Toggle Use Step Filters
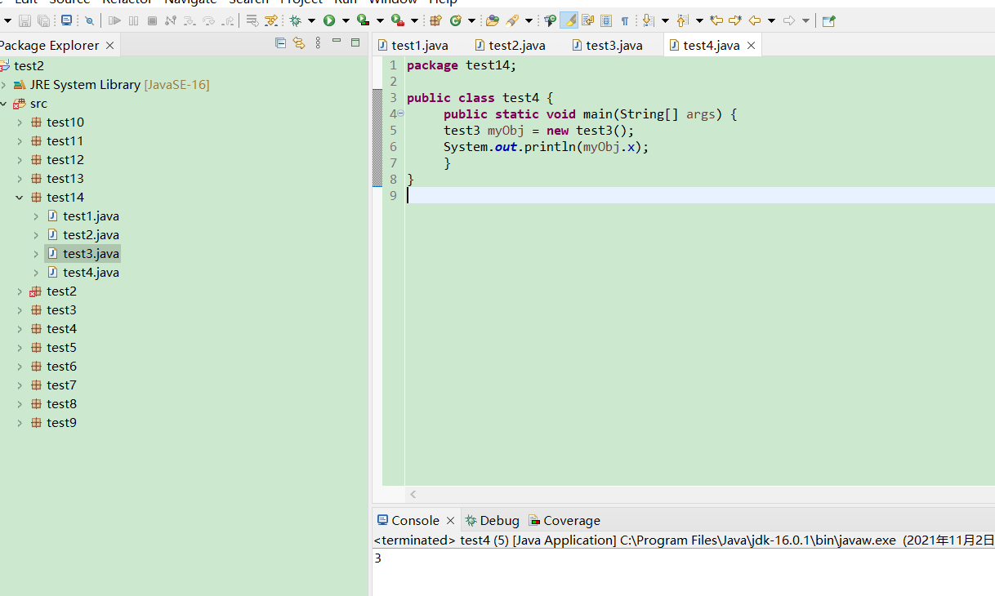Image resolution: width=995 pixels, height=596 pixels. pos(270,20)
